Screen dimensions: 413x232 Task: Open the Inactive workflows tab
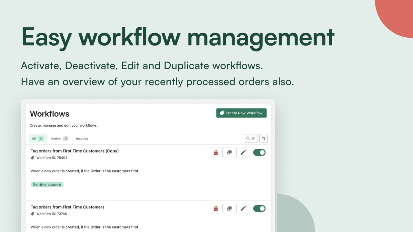pyautogui.click(x=82, y=139)
